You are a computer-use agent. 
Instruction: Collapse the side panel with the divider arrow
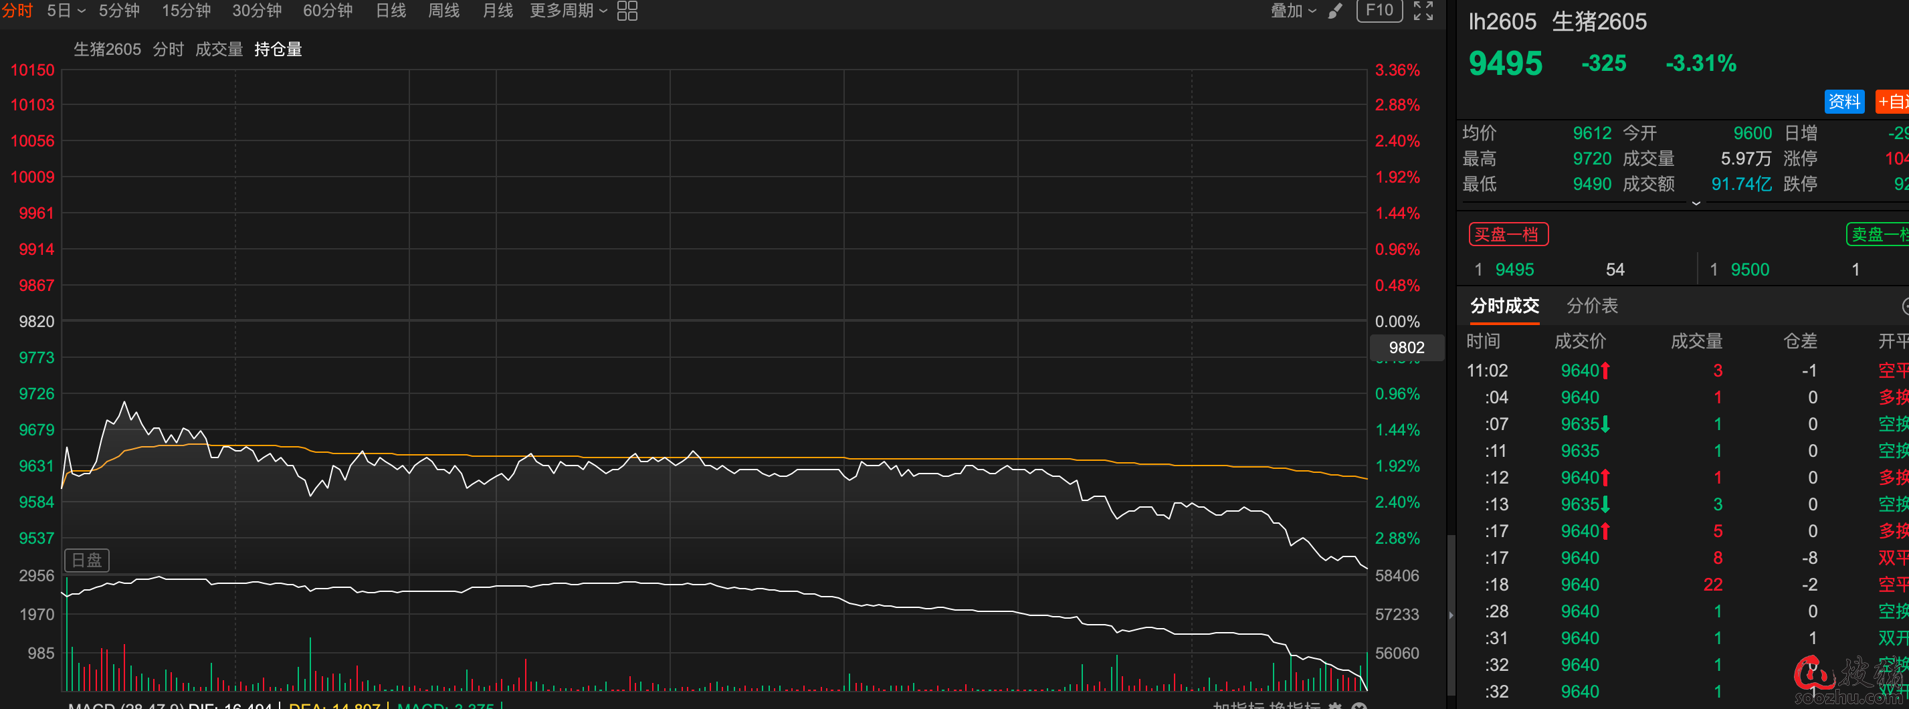1451,614
